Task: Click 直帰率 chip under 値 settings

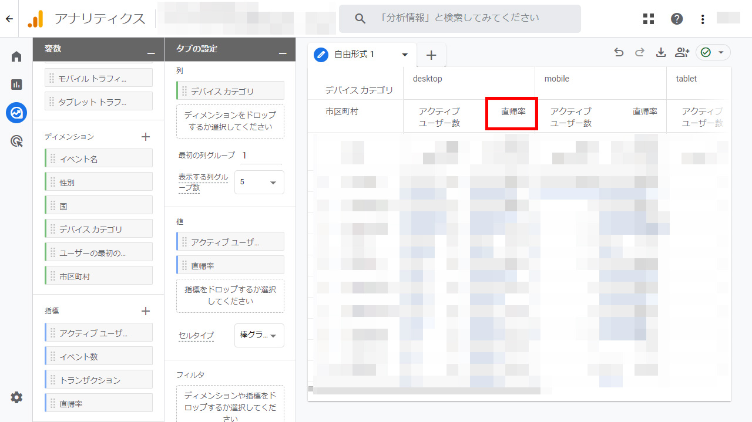Action: [x=230, y=265]
